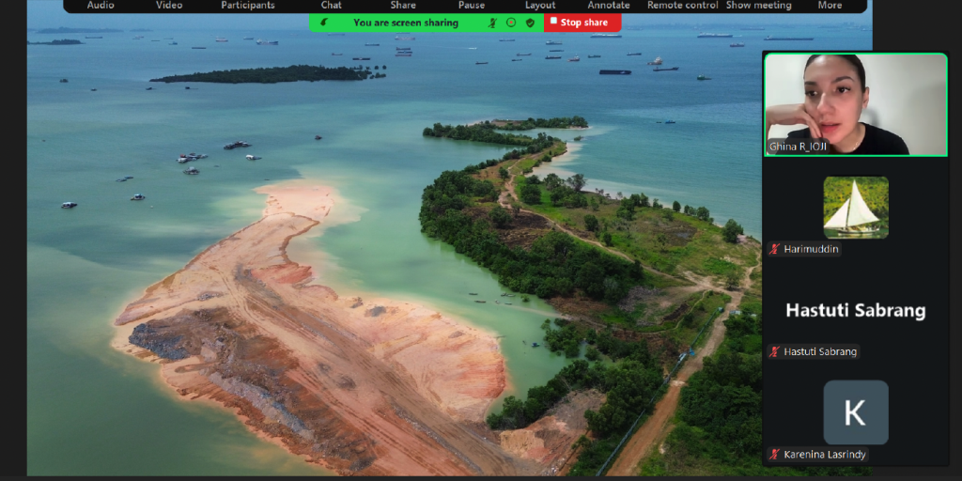The height and width of the screenshot is (481, 962).
Task: Click the icon left of 'You are screen sharing'
Action: click(x=325, y=23)
